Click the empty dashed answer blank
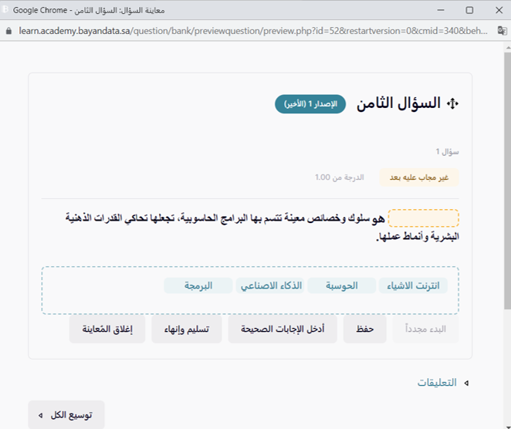Viewport: 511px width, 429px height. 423,218
